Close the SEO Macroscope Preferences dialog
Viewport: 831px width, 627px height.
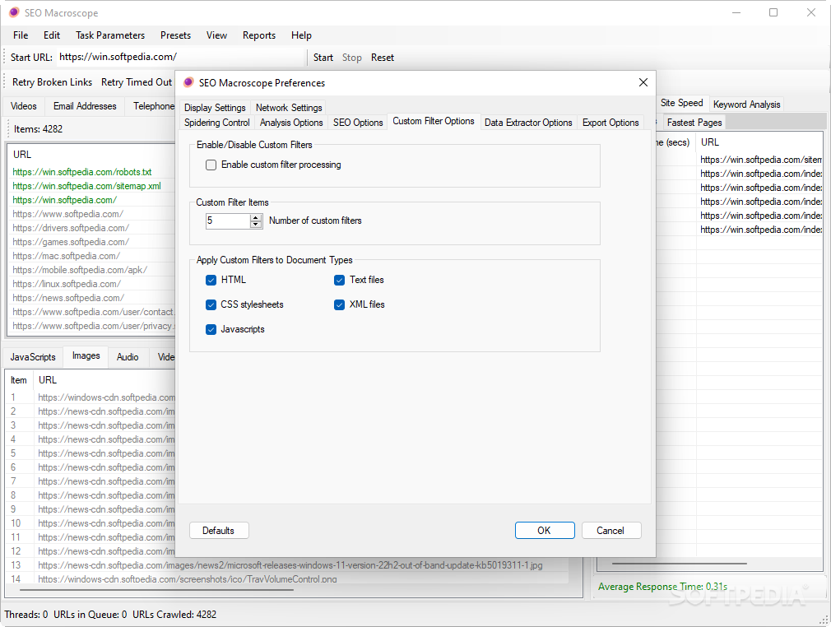(x=643, y=82)
